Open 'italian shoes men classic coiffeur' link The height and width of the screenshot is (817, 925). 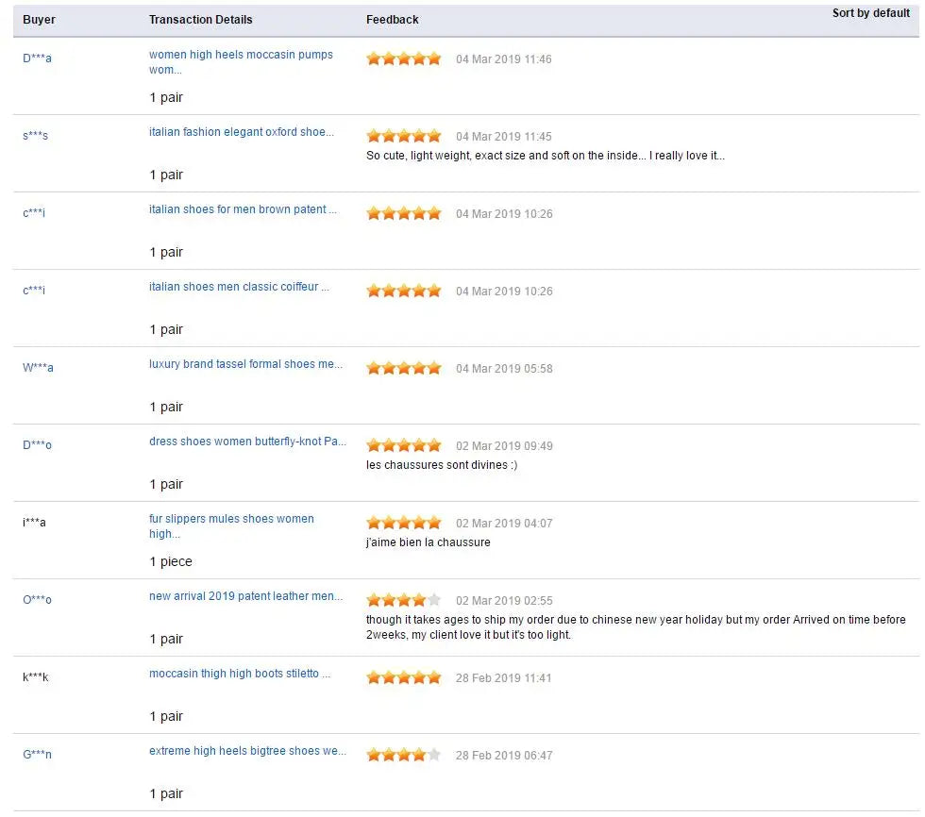(x=239, y=287)
